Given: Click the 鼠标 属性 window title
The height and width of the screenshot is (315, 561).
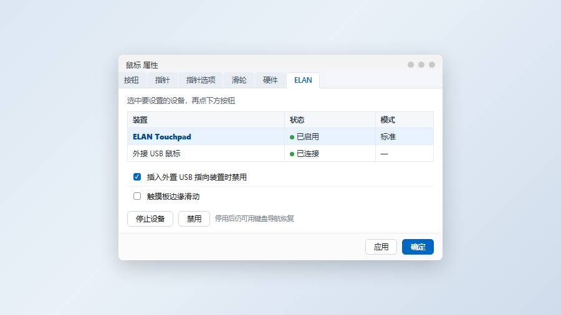Looking at the screenshot, I should point(142,65).
